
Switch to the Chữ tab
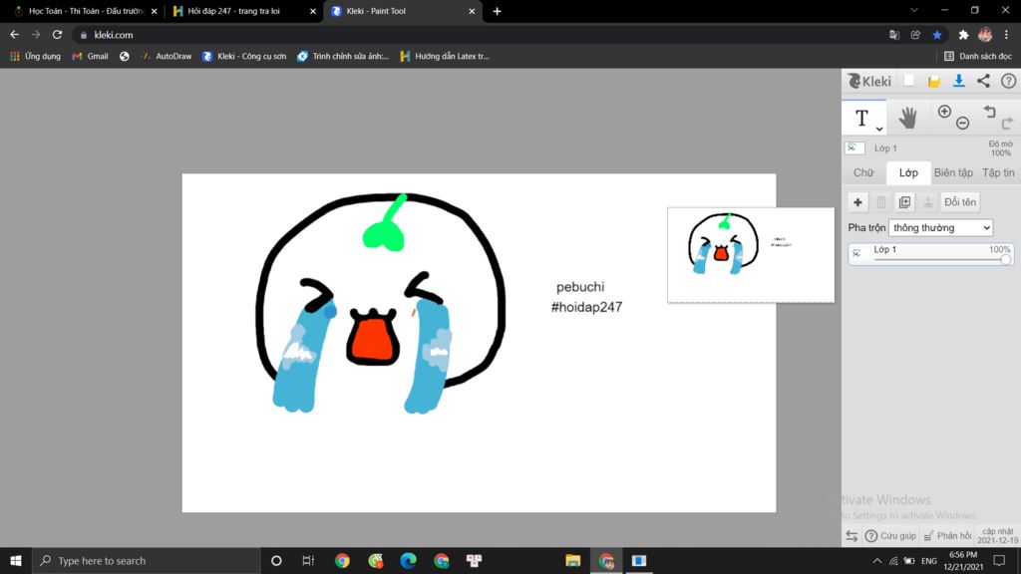pyautogui.click(x=863, y=172)
